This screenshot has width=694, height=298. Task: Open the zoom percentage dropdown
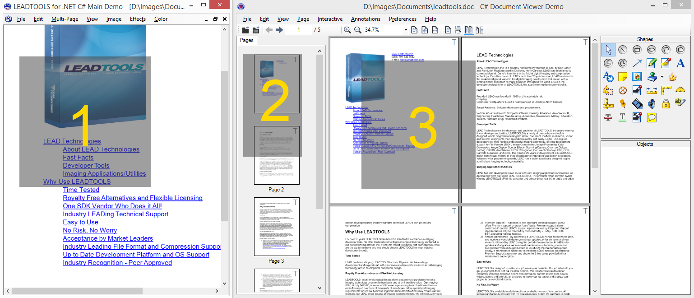(405, 30)
